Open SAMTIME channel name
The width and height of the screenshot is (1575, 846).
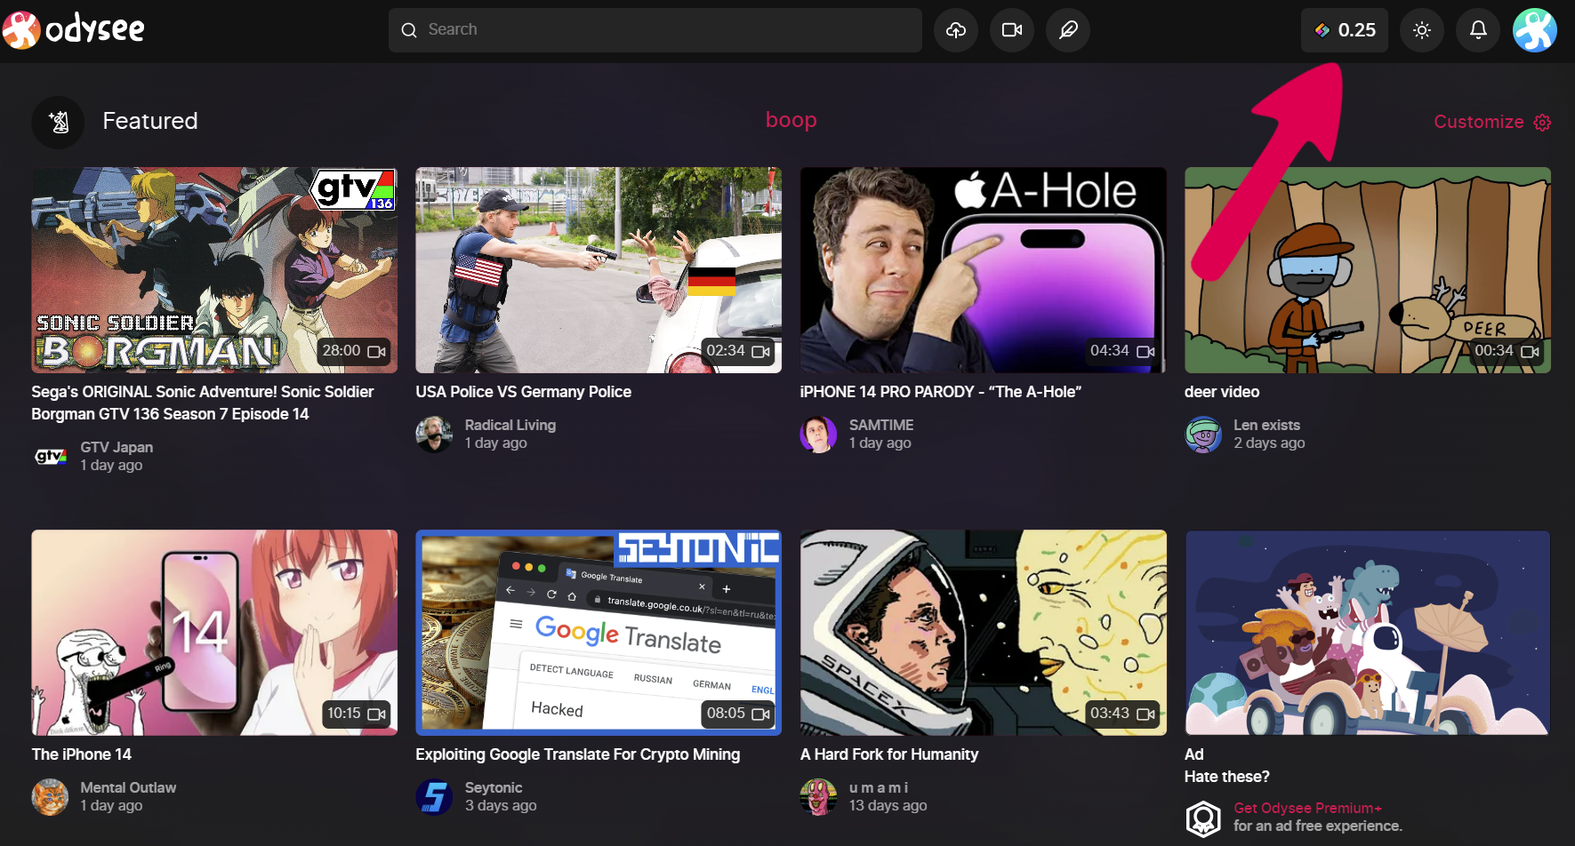click(880, 425)
